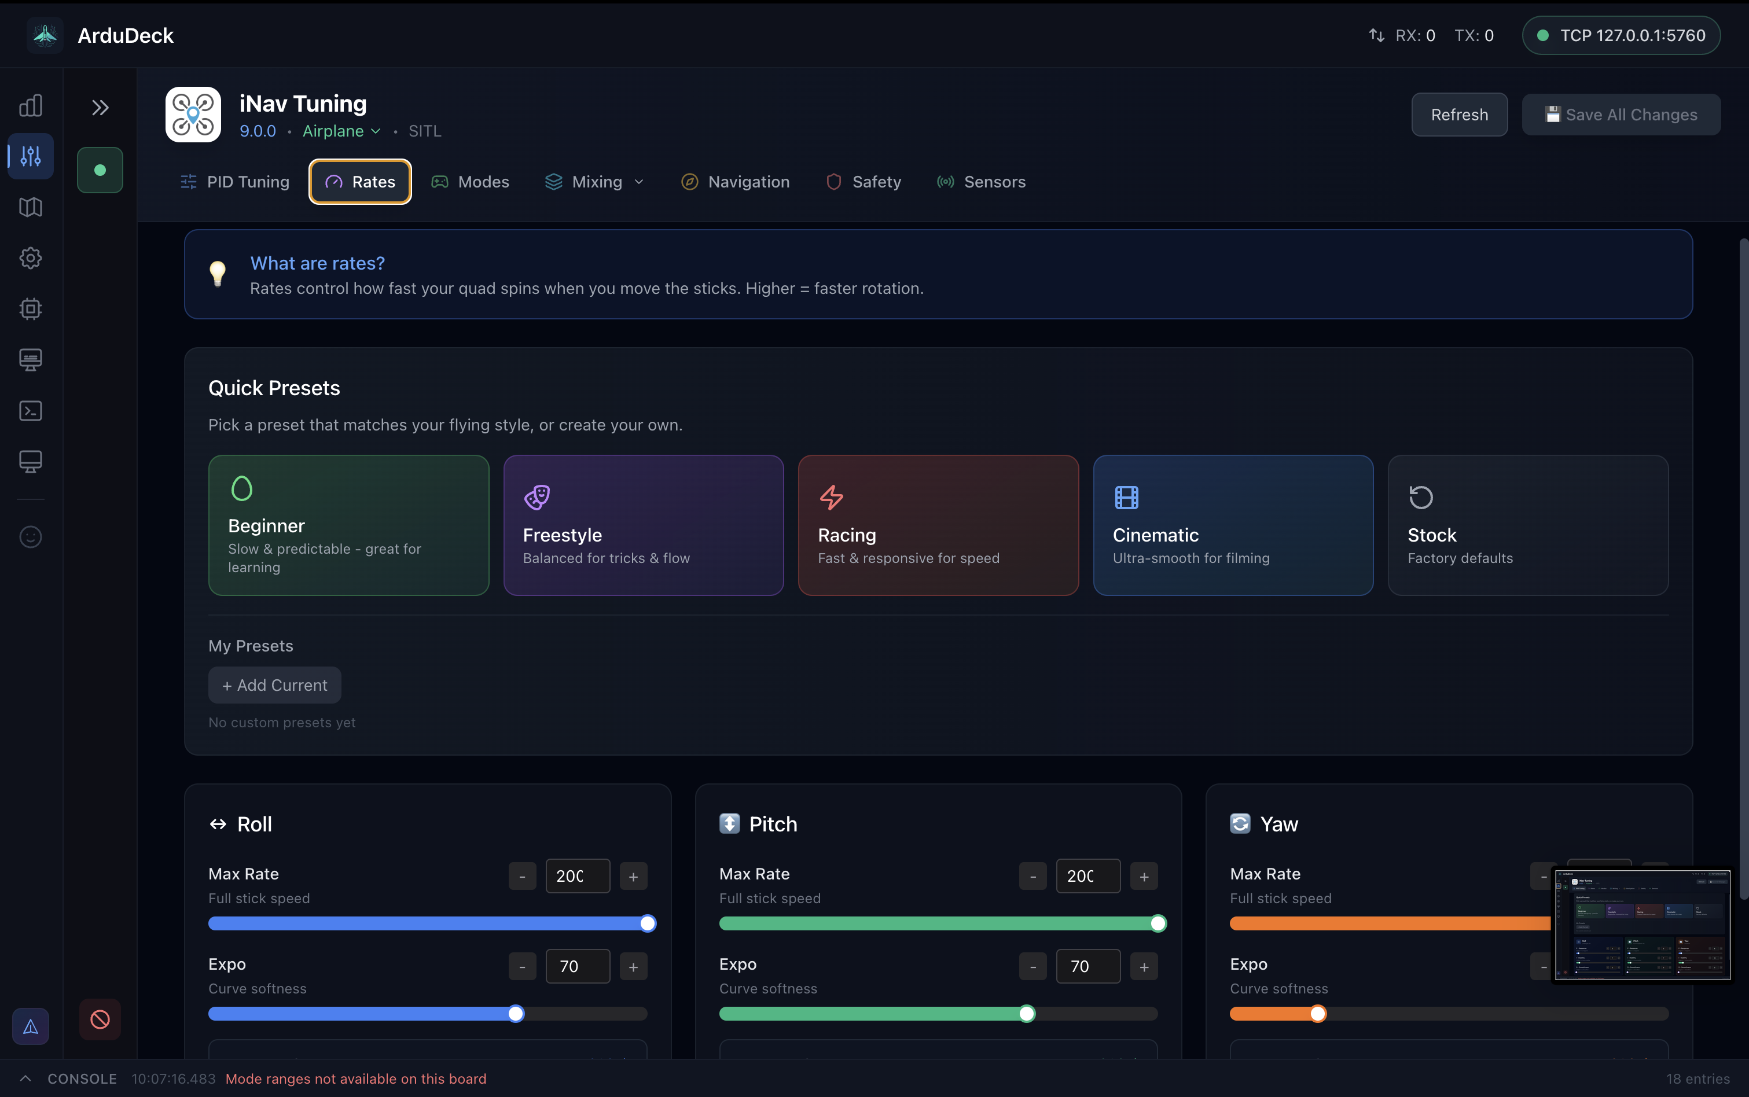
Task: Select the tuning sliders sidebar icon
Action: pos(31,156)
